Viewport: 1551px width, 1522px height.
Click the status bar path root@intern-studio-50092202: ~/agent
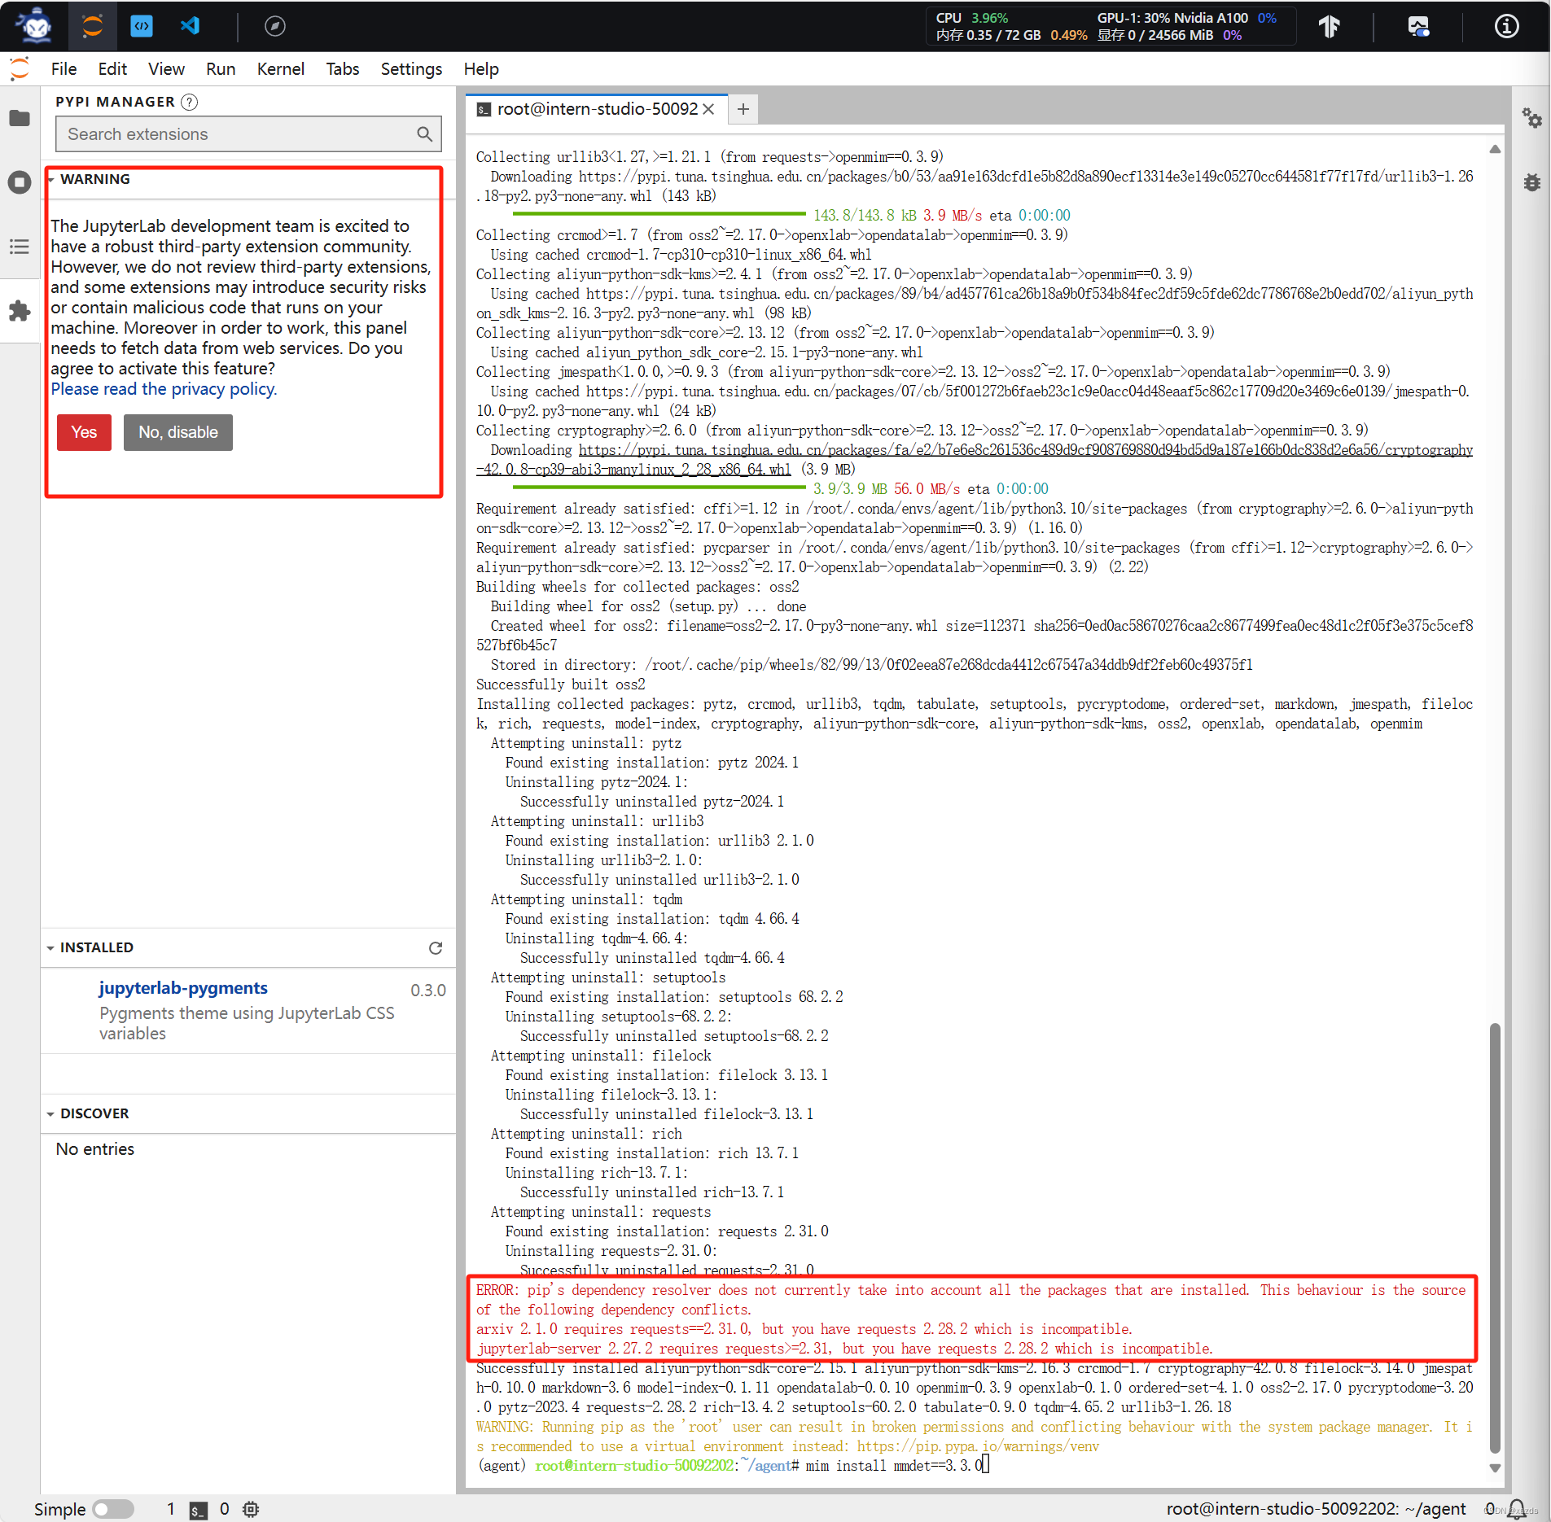pyautogui.click(x=1316, y=1510)
